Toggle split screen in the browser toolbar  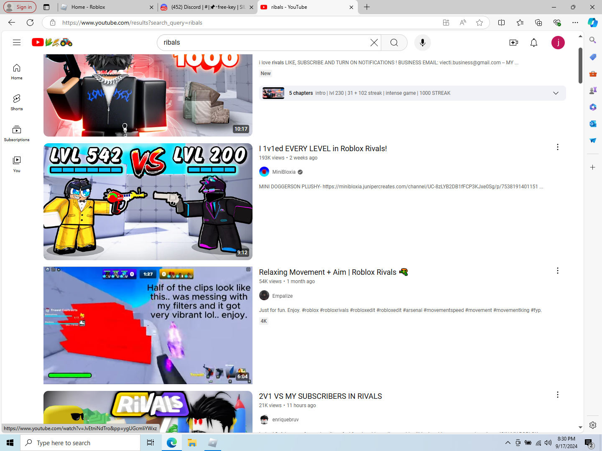point(502,23)
